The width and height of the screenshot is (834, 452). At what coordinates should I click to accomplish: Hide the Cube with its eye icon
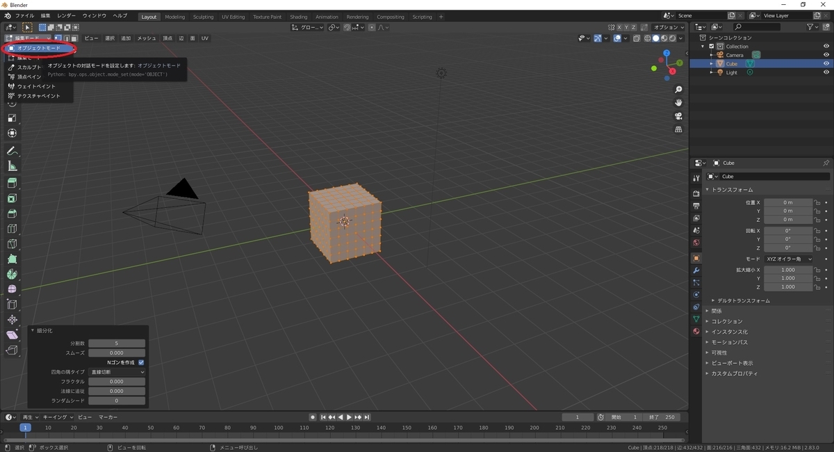tap(826, 63)
